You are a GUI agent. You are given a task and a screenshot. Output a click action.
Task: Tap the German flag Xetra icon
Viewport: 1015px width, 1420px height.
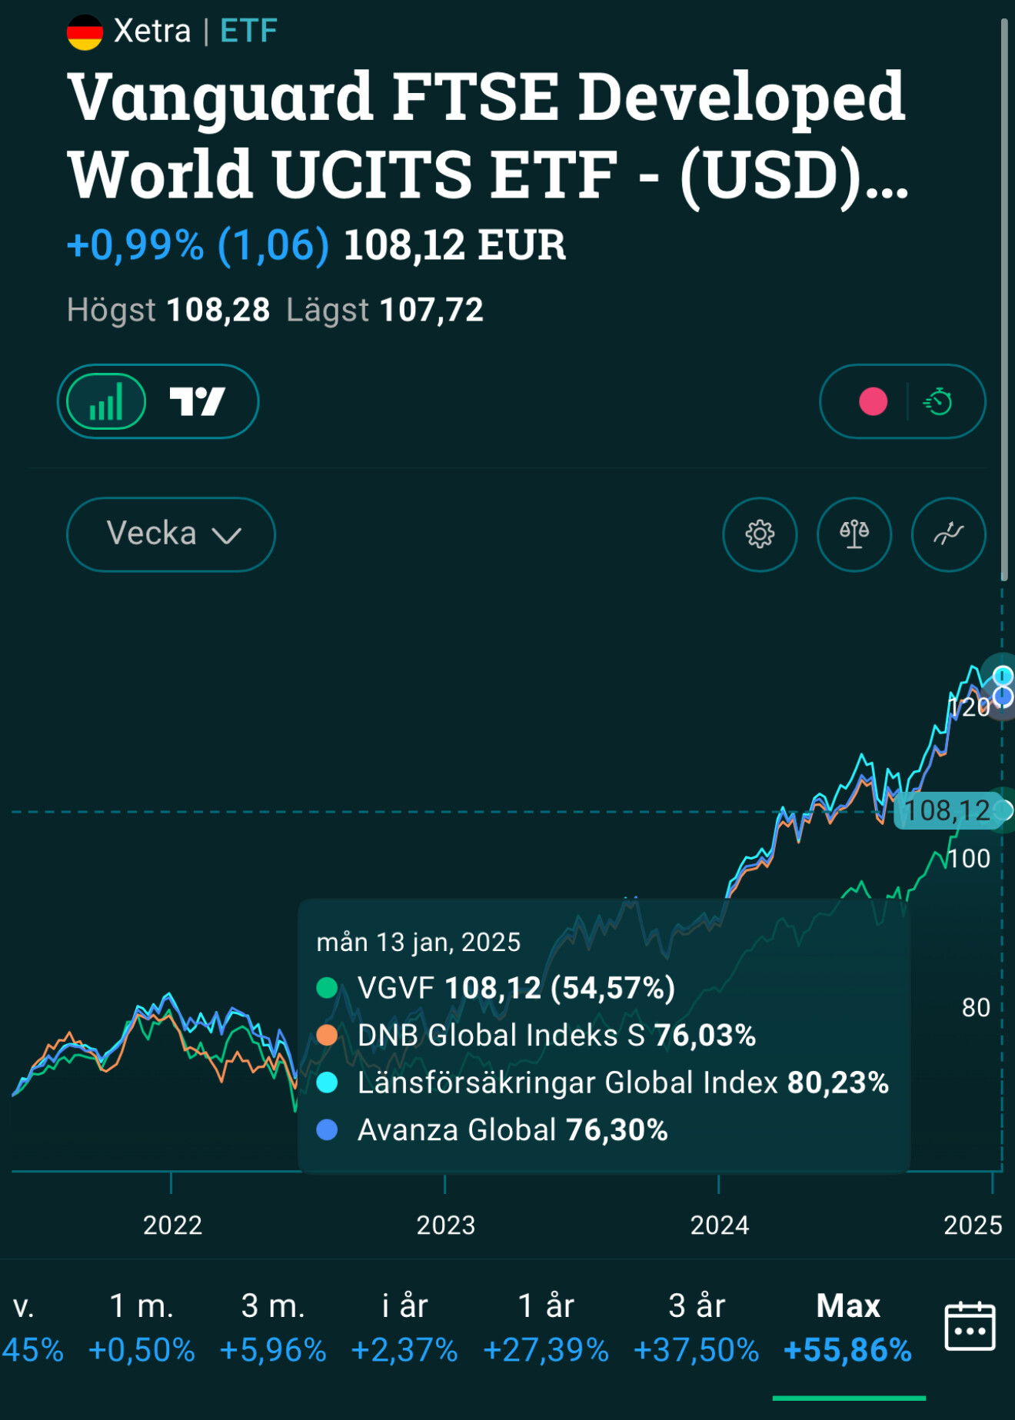point(85,32)
